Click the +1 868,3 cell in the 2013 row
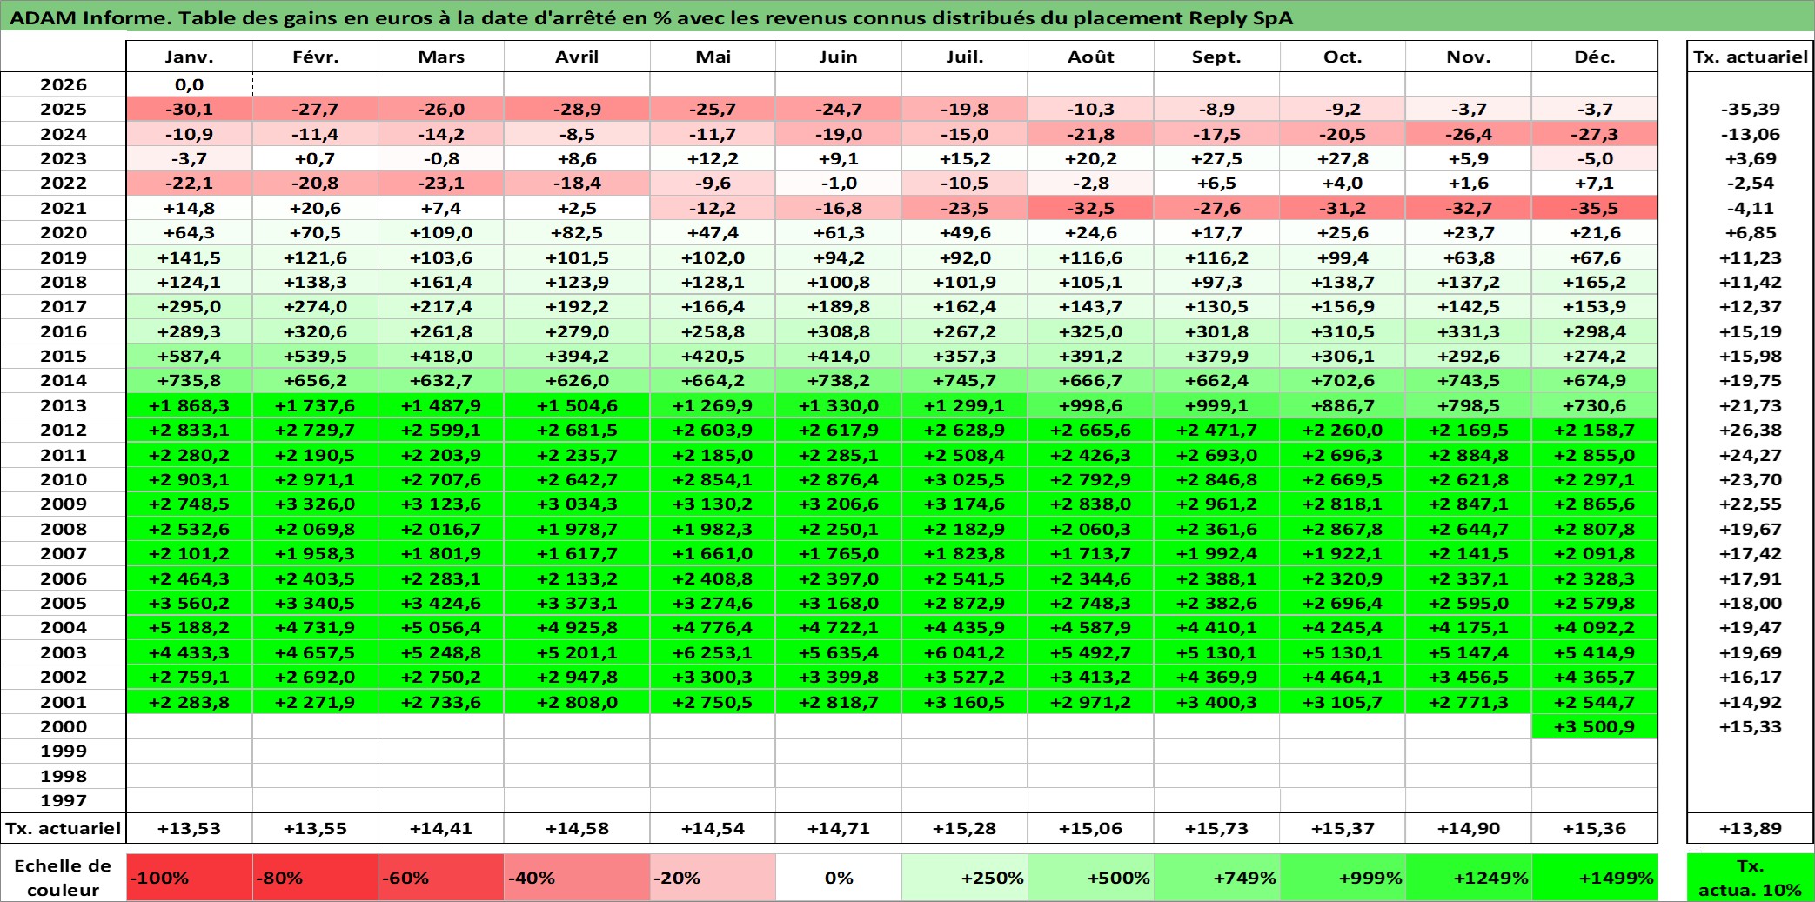Viewport: 1815px width, 902px height. pos(189,405)
